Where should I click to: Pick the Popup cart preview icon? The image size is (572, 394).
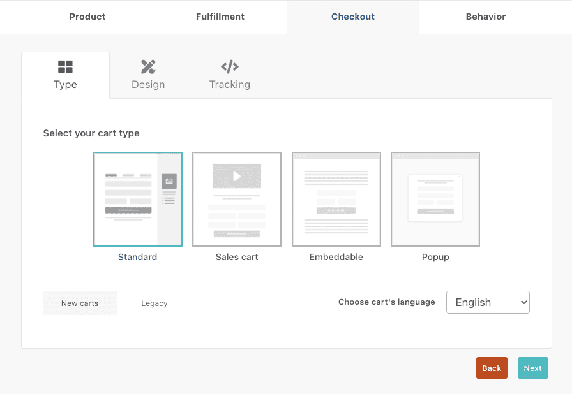pos(435,199)
